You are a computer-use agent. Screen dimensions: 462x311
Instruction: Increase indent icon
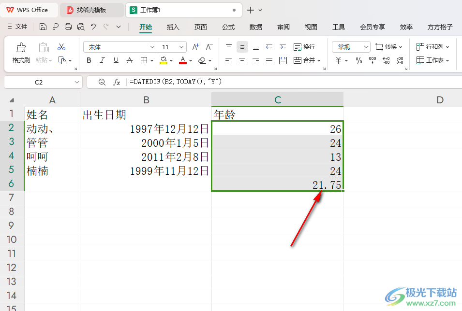click(283, 47)
